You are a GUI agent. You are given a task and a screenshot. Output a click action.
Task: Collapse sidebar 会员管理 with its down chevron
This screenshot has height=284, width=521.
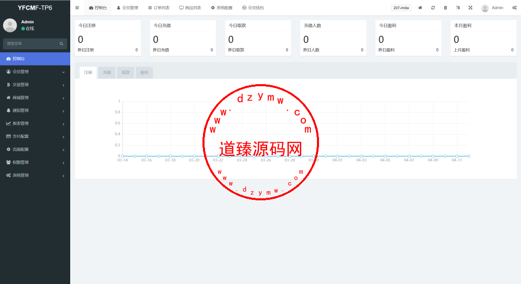64,72
